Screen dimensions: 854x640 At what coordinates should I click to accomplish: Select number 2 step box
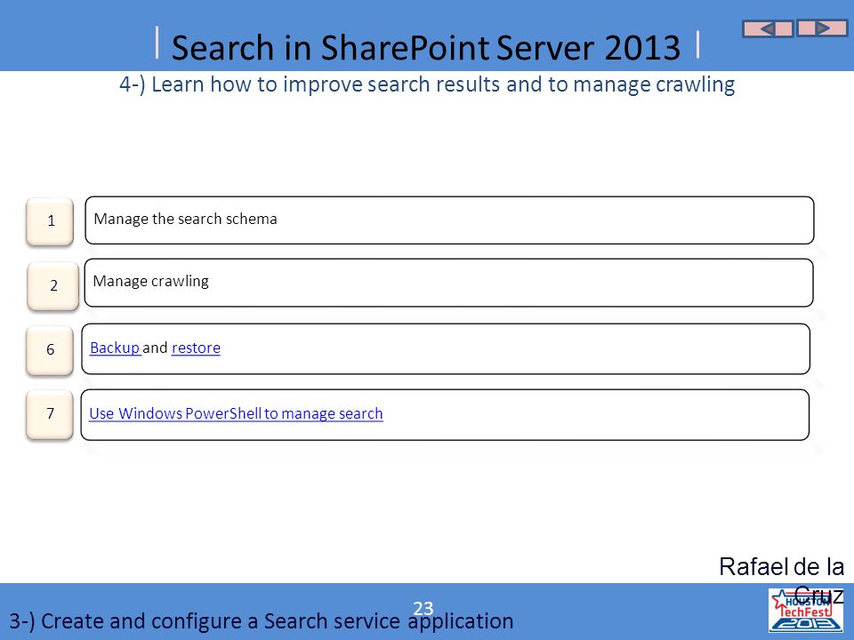point(52,285)
